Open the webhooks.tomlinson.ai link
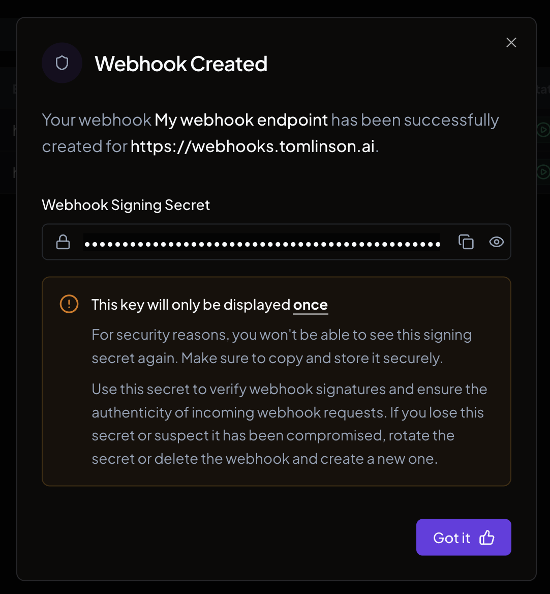550x594 pixels. click(x=253, y=146)
